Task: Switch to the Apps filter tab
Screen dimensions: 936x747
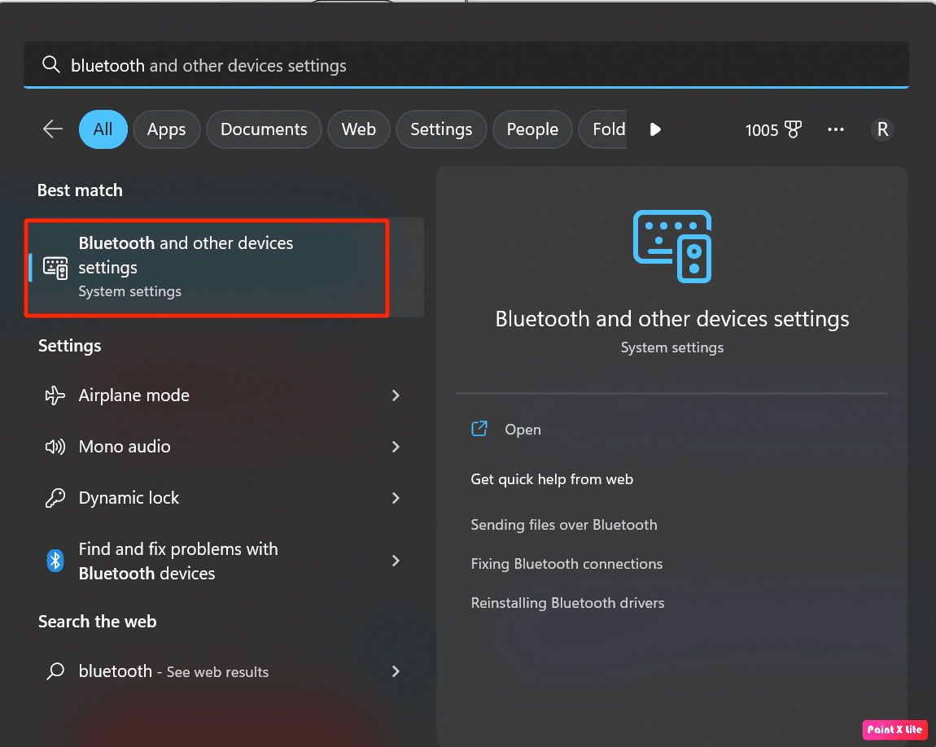Action: (x=167, y=129)
